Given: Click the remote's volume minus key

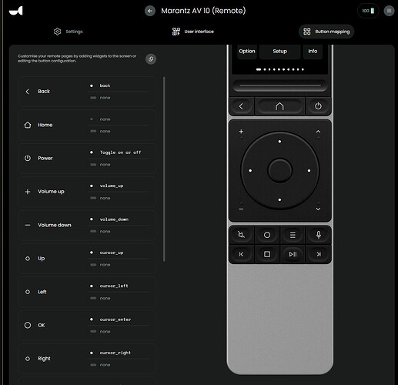Looking at the screenshot, I should point(241,209).
